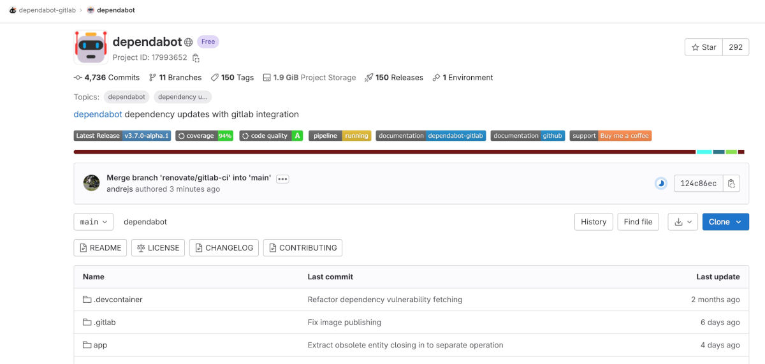Open the dependabot project avatar
Image resolution: width=765 pixels, height=364 pixels.
pos(91,47)
